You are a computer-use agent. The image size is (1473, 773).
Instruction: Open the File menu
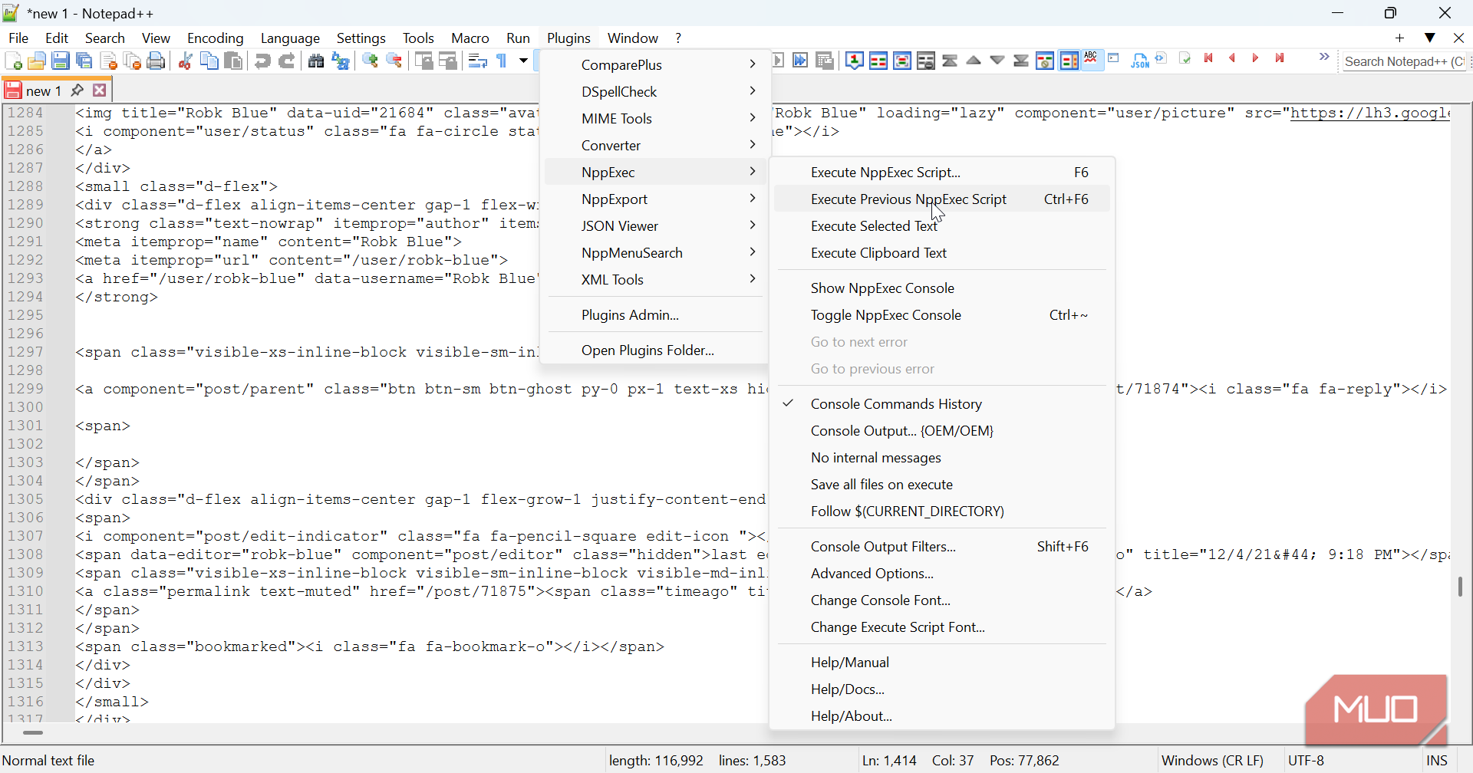(x=18, y=38)
